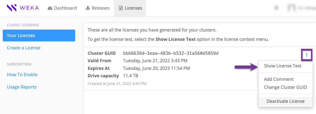Open the Dashboard gauge icon tab
The height and width of the screenshot is (114, 316).
pyautogui.click(x=62, y=8)
